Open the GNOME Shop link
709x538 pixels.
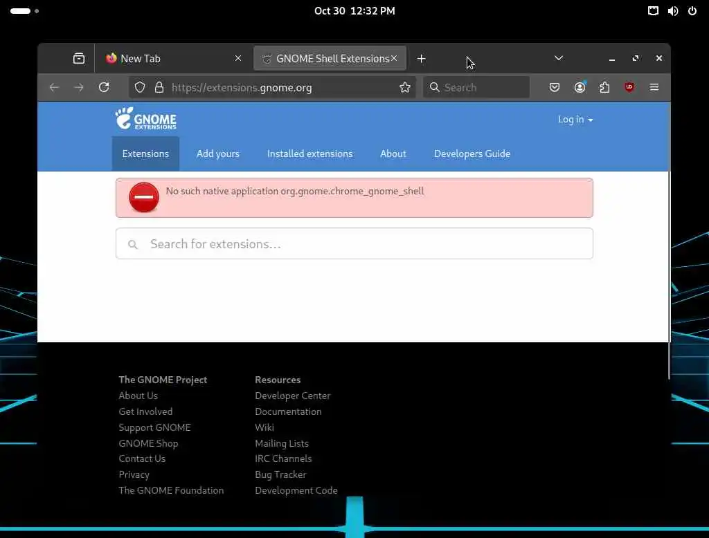148,443
